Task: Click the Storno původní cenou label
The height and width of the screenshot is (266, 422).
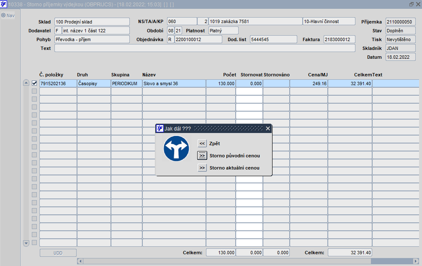Action: pos(234,156)
